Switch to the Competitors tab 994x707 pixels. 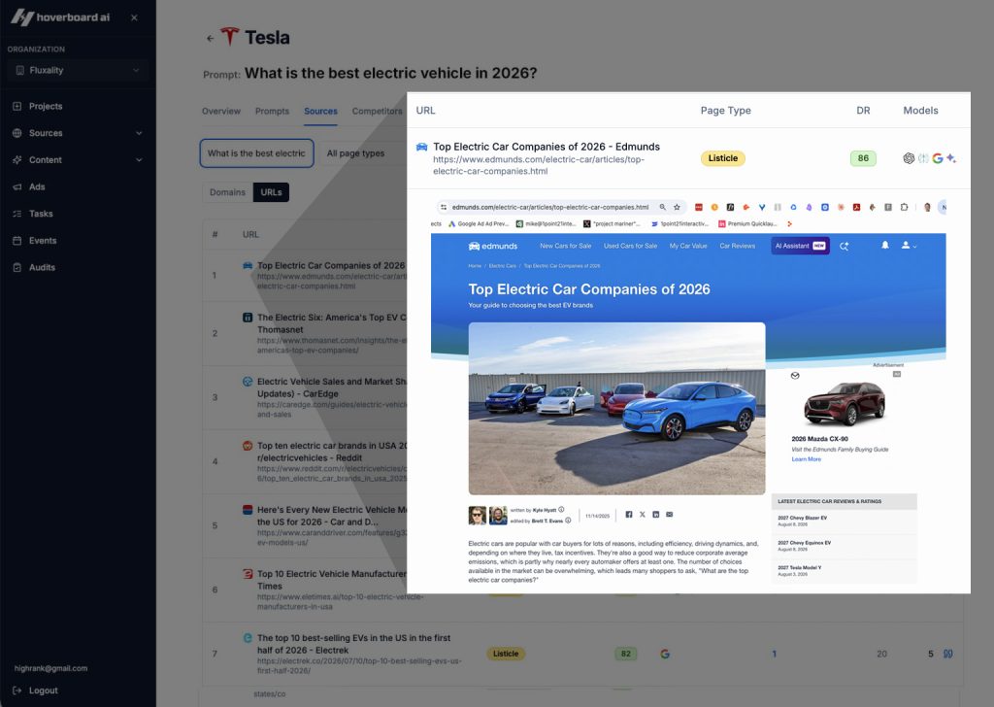click(378, 111)
